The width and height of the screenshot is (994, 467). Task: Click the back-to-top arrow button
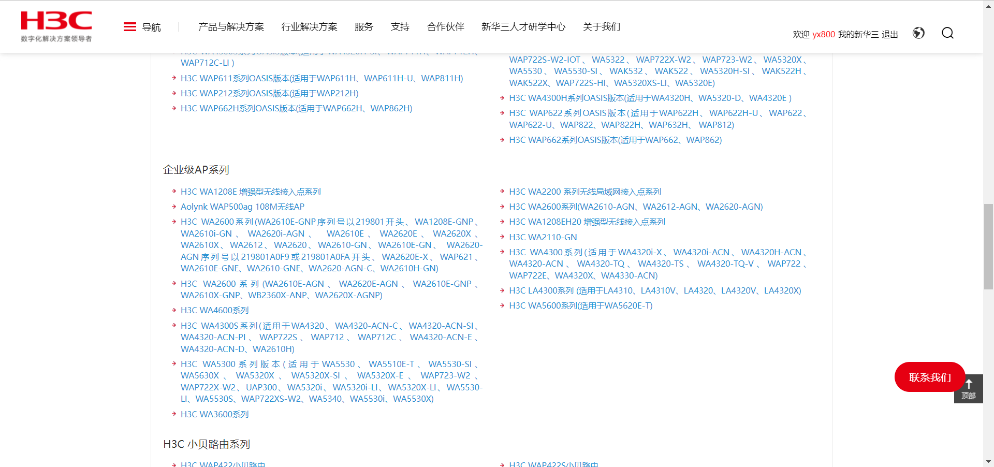[969, 389]
